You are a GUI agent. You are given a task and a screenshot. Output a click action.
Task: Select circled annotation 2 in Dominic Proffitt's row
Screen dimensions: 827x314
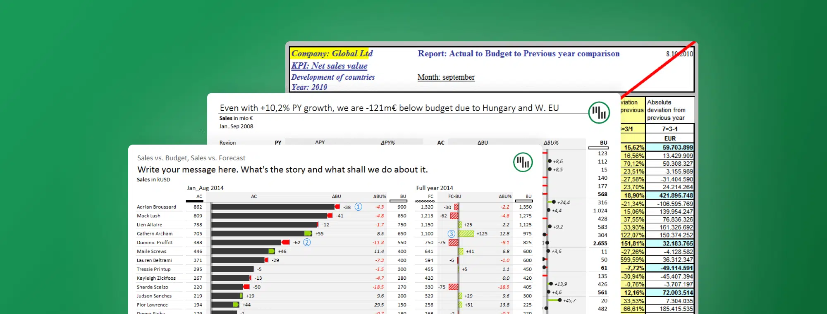(x=307, y=243)
